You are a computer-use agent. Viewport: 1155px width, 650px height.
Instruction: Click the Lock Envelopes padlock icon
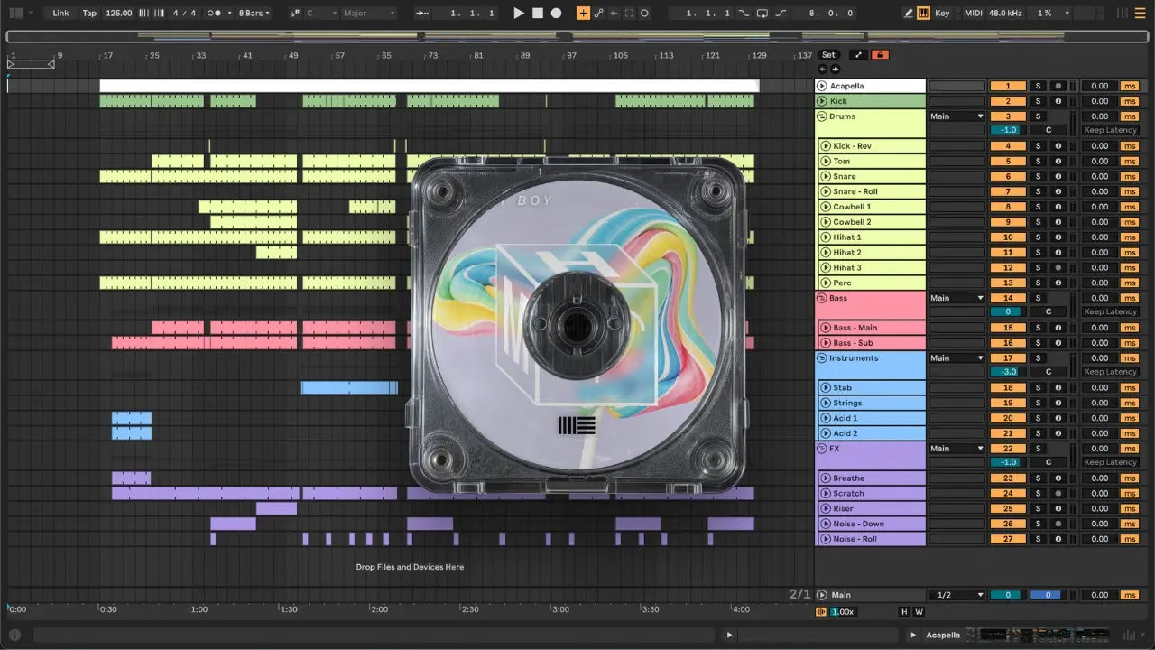(x=880, y=55)
